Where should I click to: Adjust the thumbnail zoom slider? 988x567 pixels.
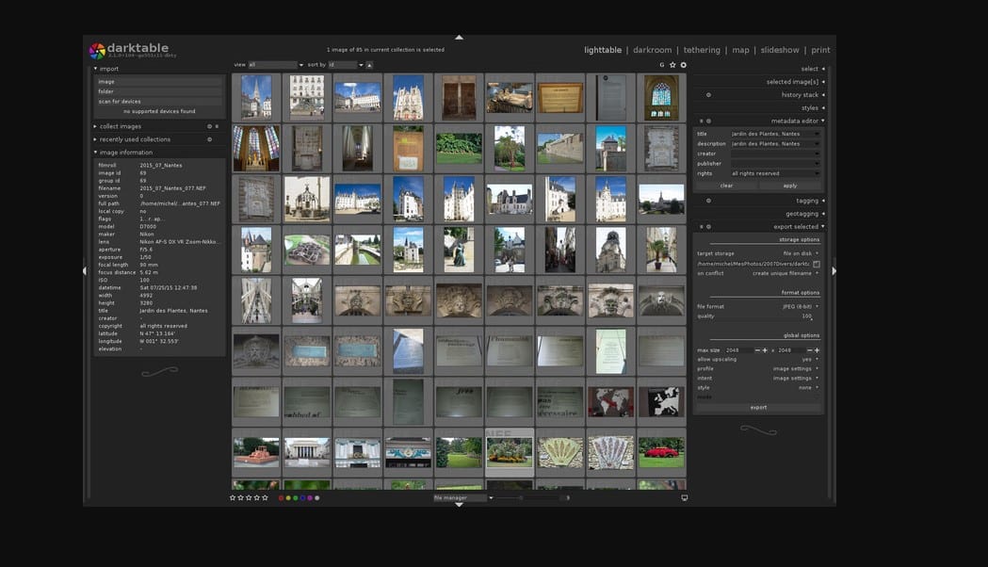click(x=529, y=497)
